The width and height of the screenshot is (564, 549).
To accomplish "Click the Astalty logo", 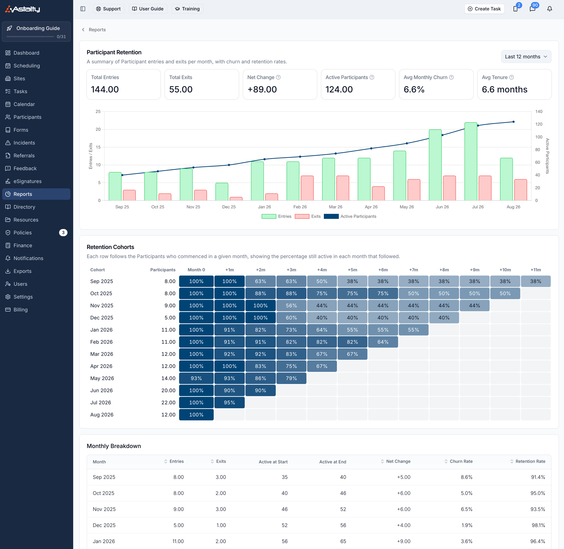I will point(23,9).
